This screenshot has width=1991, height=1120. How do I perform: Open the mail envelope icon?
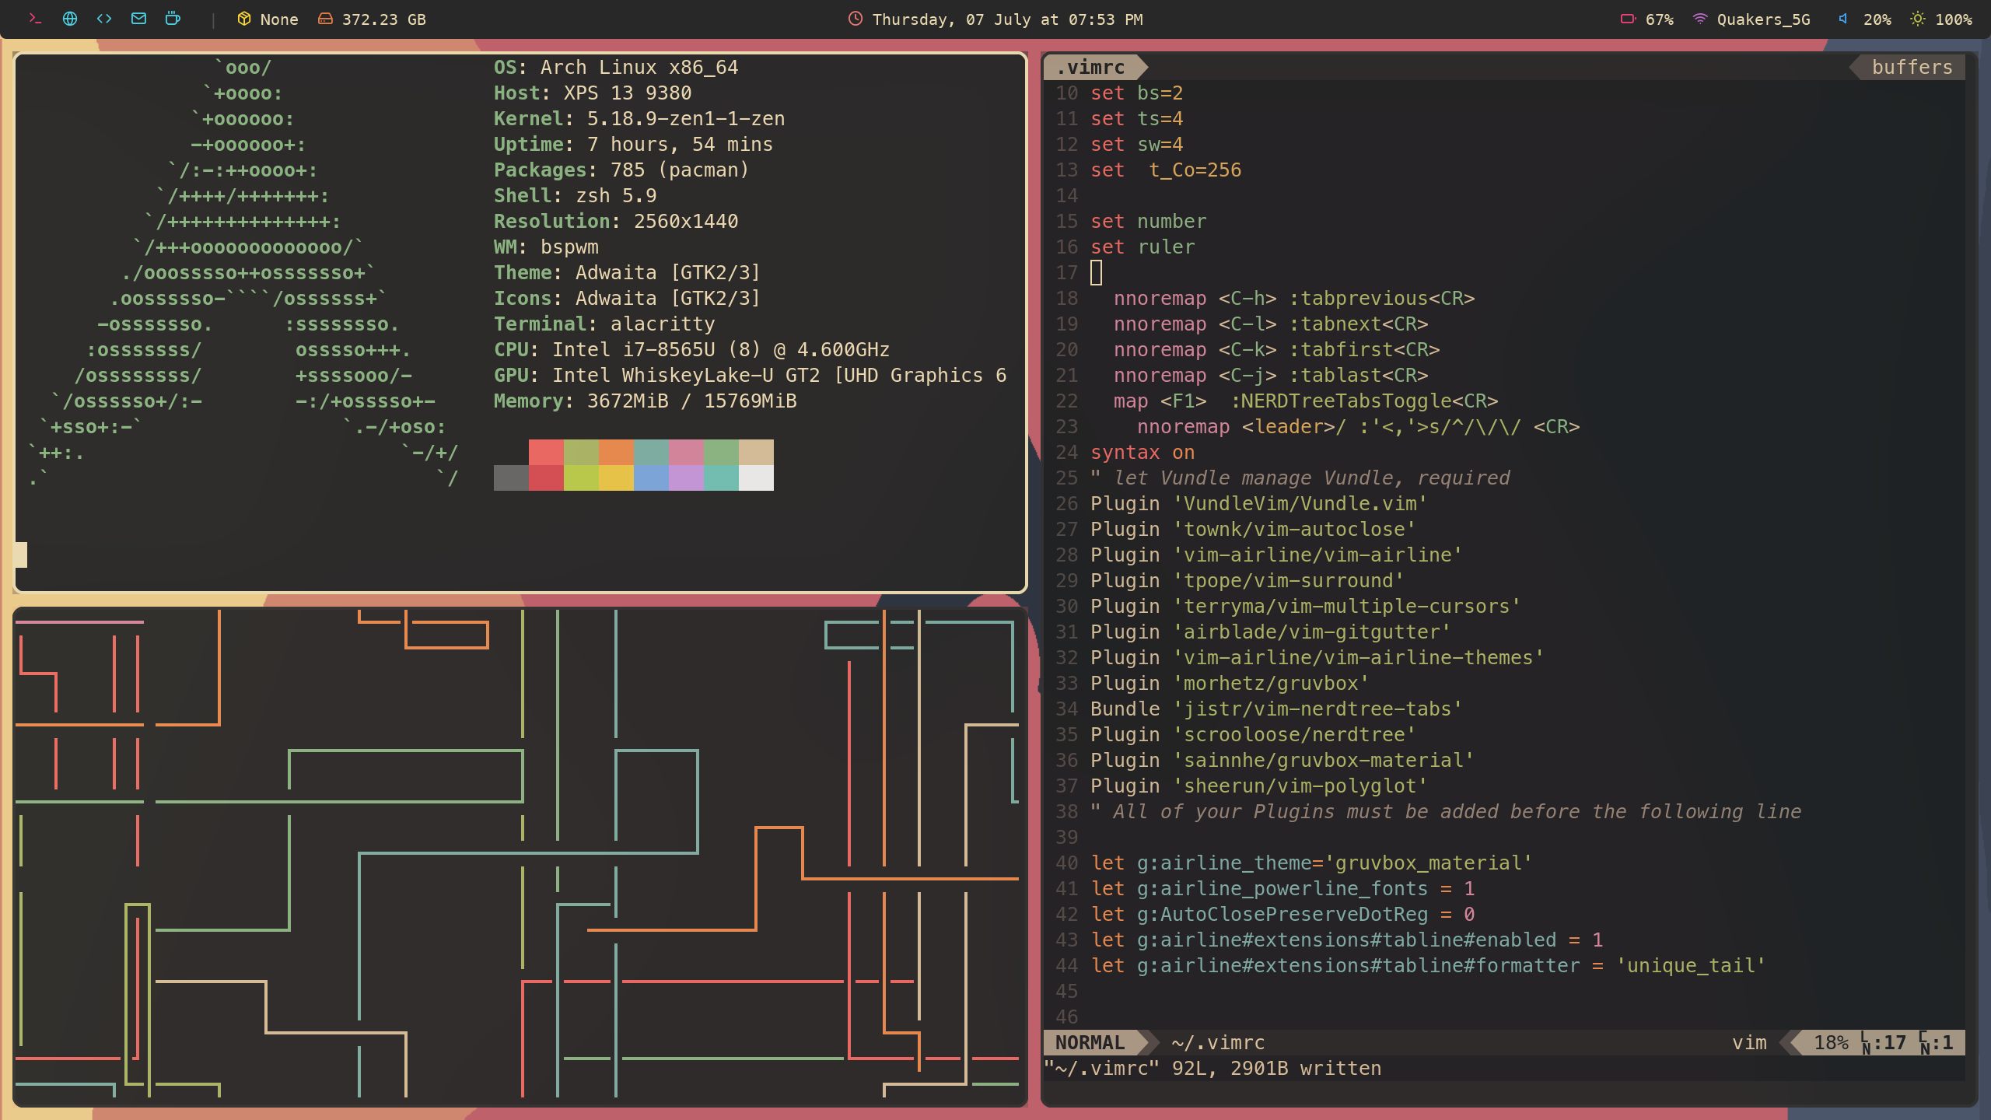click(x=138, y=19)
